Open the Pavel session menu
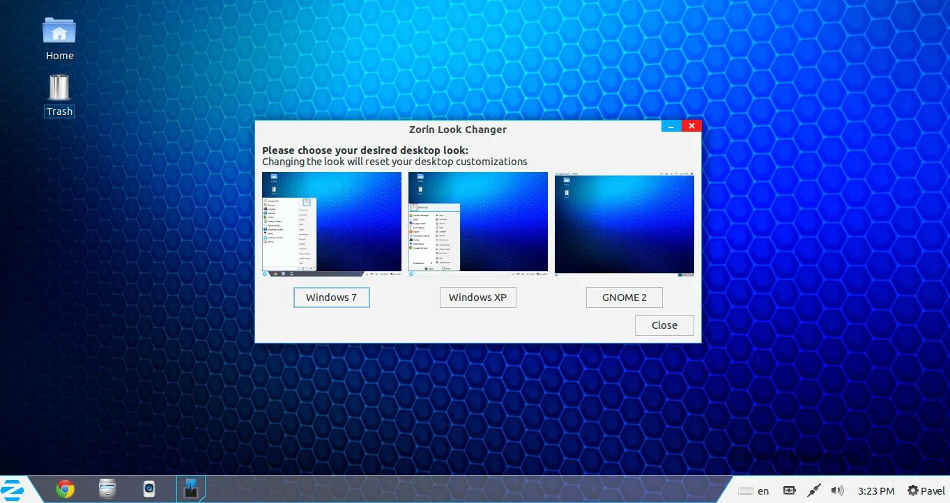The height and width of the screenshot is (503, 950). coord(926,491)
